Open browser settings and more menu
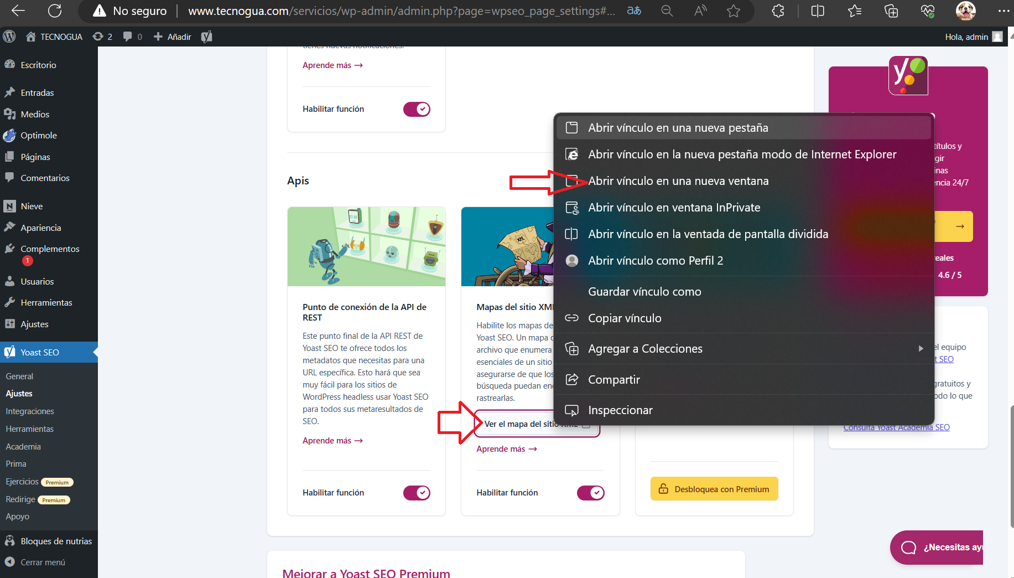 coord(1003,11)
